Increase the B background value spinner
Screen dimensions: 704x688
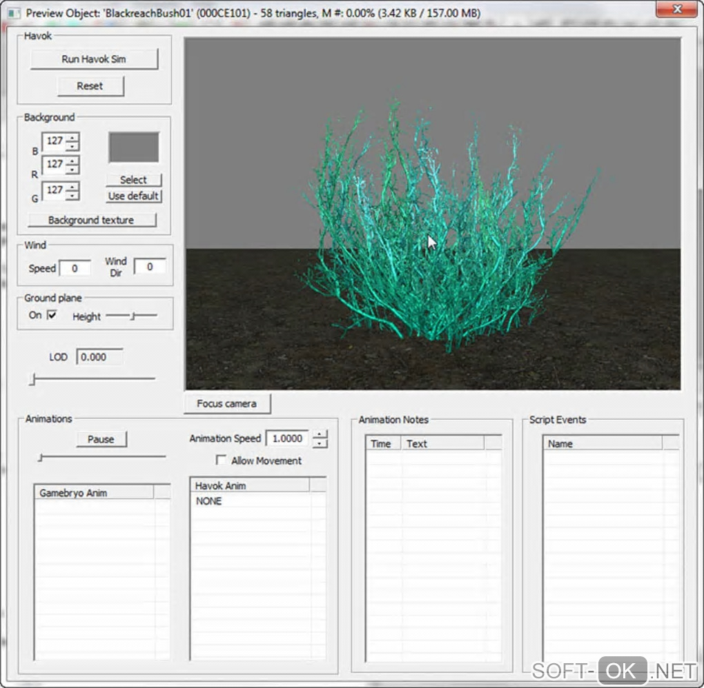[72, 137]
